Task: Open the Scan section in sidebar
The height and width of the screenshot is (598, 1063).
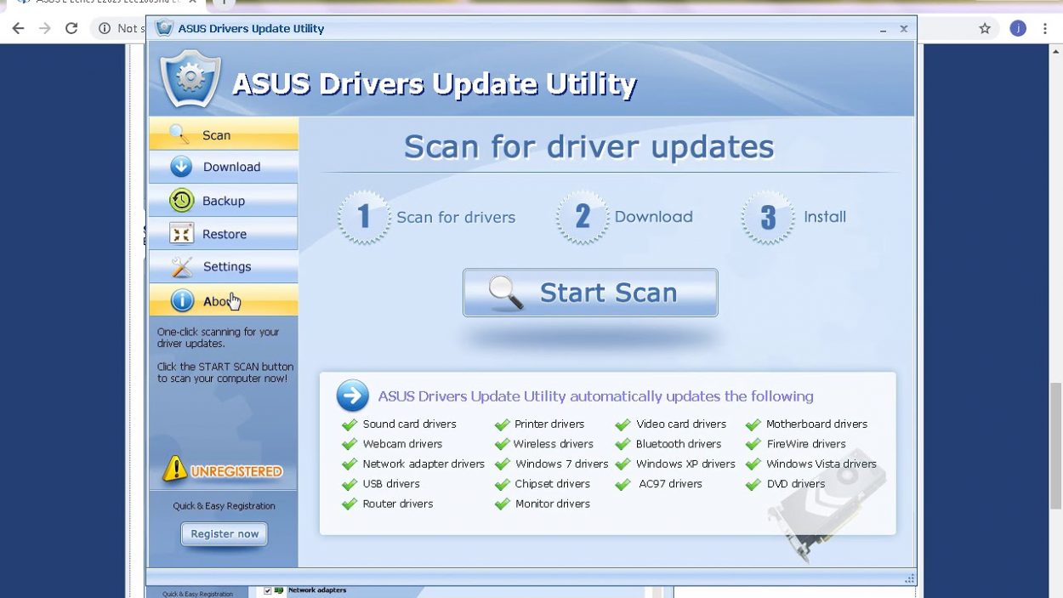Action: pos(224,134)
